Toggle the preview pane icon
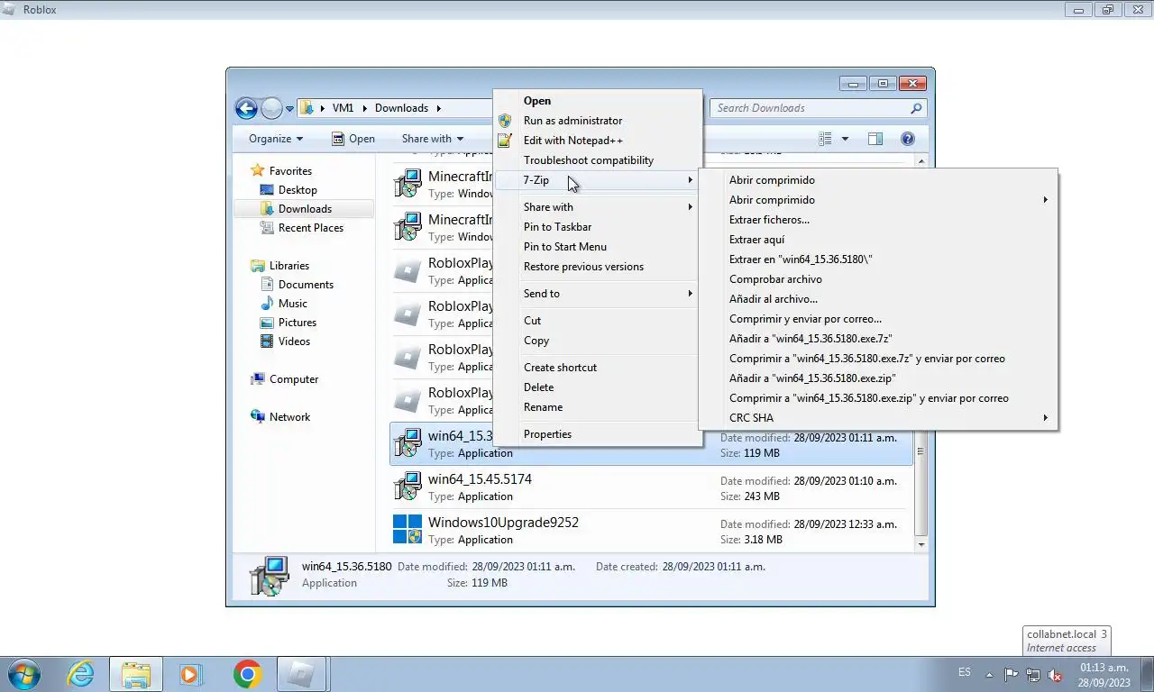1154x692 pixels. pyautogui.click(x=875, y=139)
